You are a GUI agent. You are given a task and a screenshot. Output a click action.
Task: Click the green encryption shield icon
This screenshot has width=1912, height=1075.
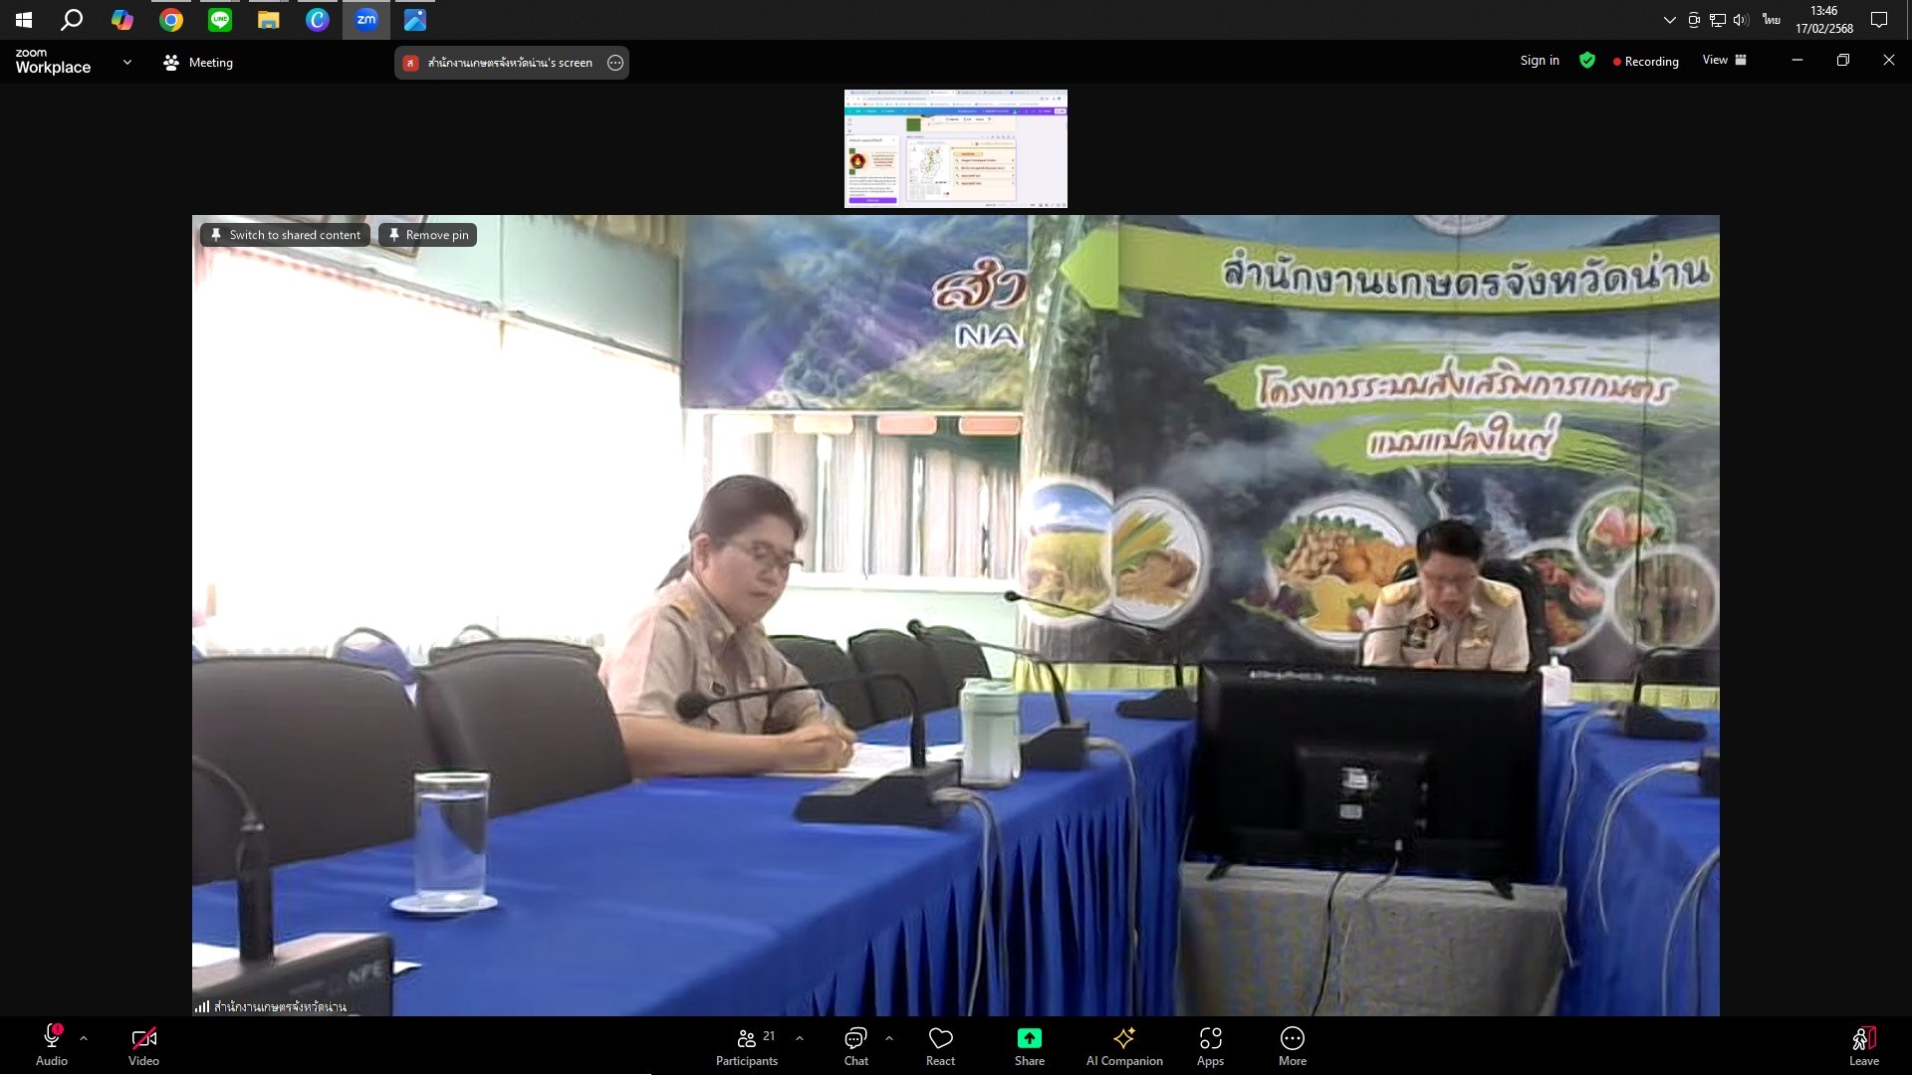(1587, 61)
